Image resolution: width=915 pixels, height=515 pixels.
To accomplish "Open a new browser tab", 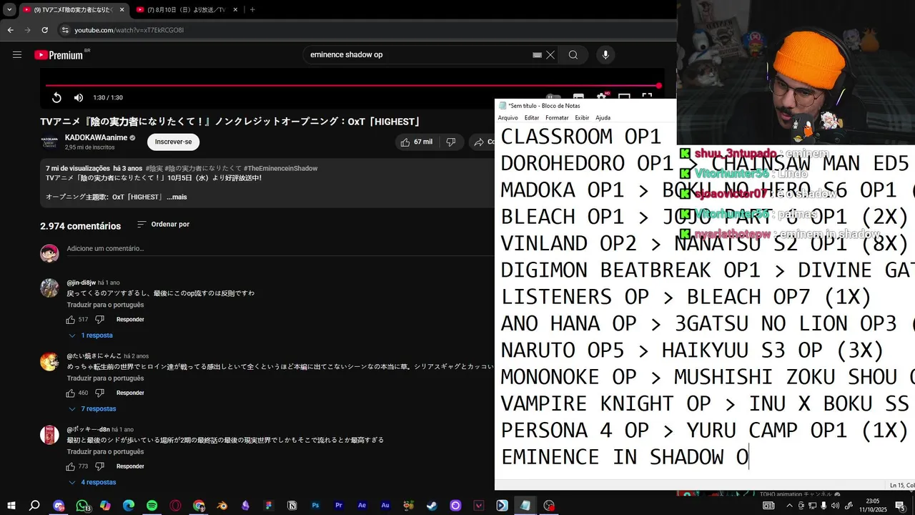I will [x=252, y=10].
